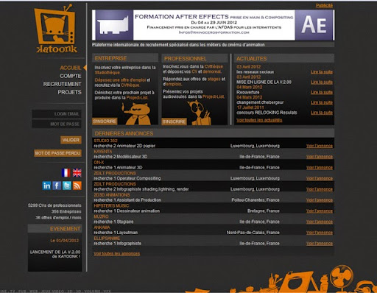Screen dimensions: 377x293
Task: View KAYENTA Modélisateur 3D listing
Action: (320, 157)
